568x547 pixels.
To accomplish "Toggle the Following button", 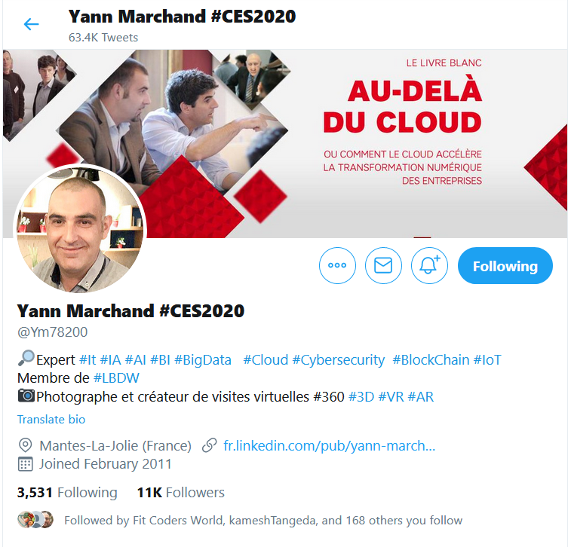I will tap(505, 265).
